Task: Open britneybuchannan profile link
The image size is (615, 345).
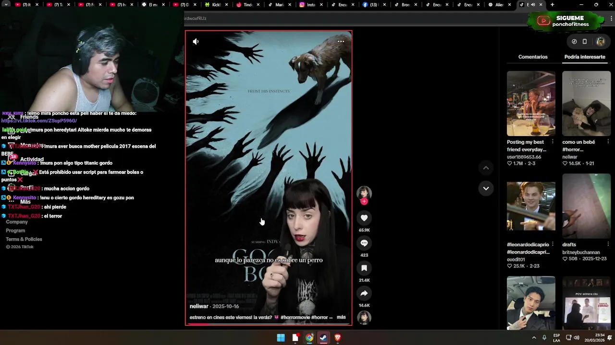Action: point(581,252)
